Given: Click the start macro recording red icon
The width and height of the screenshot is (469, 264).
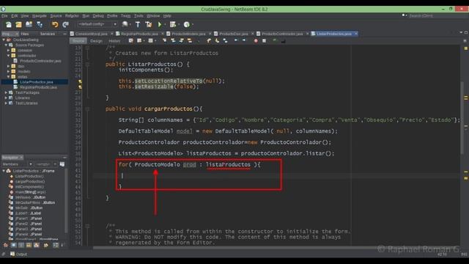Looking at the screenshot, I should pyautogui.click(x=256, y=41).
